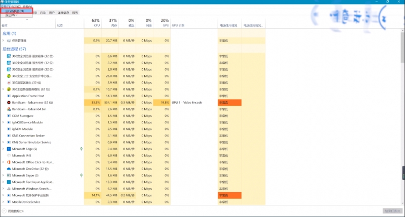
Task: Click the Microsoft Skype process icon
Action: click(x=9, y=176)
